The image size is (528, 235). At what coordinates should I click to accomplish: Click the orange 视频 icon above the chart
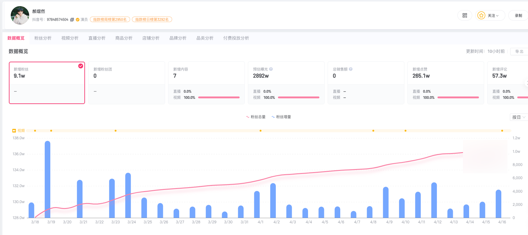(x=14, y=131)
